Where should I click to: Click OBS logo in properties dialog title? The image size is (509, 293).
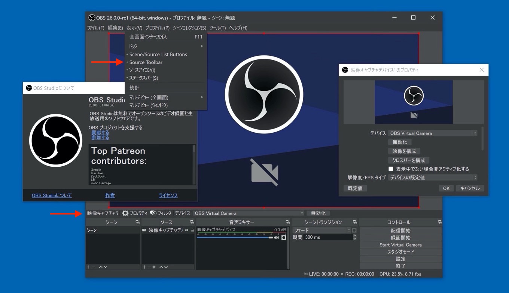345,70
